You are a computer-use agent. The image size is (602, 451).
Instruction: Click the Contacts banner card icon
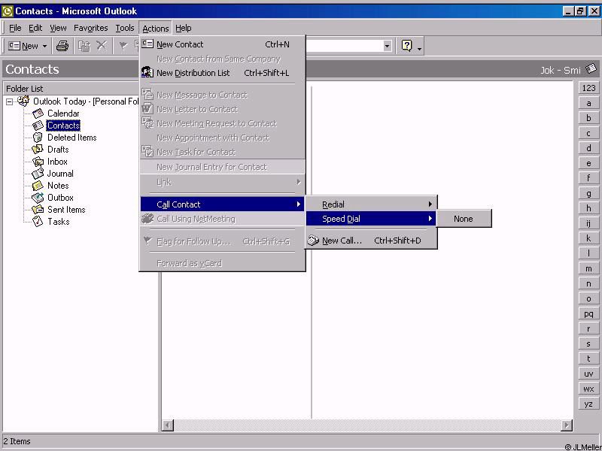591,69
